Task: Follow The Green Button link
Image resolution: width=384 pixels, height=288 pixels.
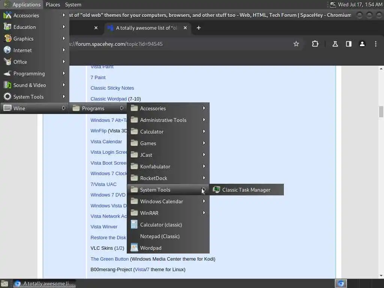Action: tap(109, 259)
